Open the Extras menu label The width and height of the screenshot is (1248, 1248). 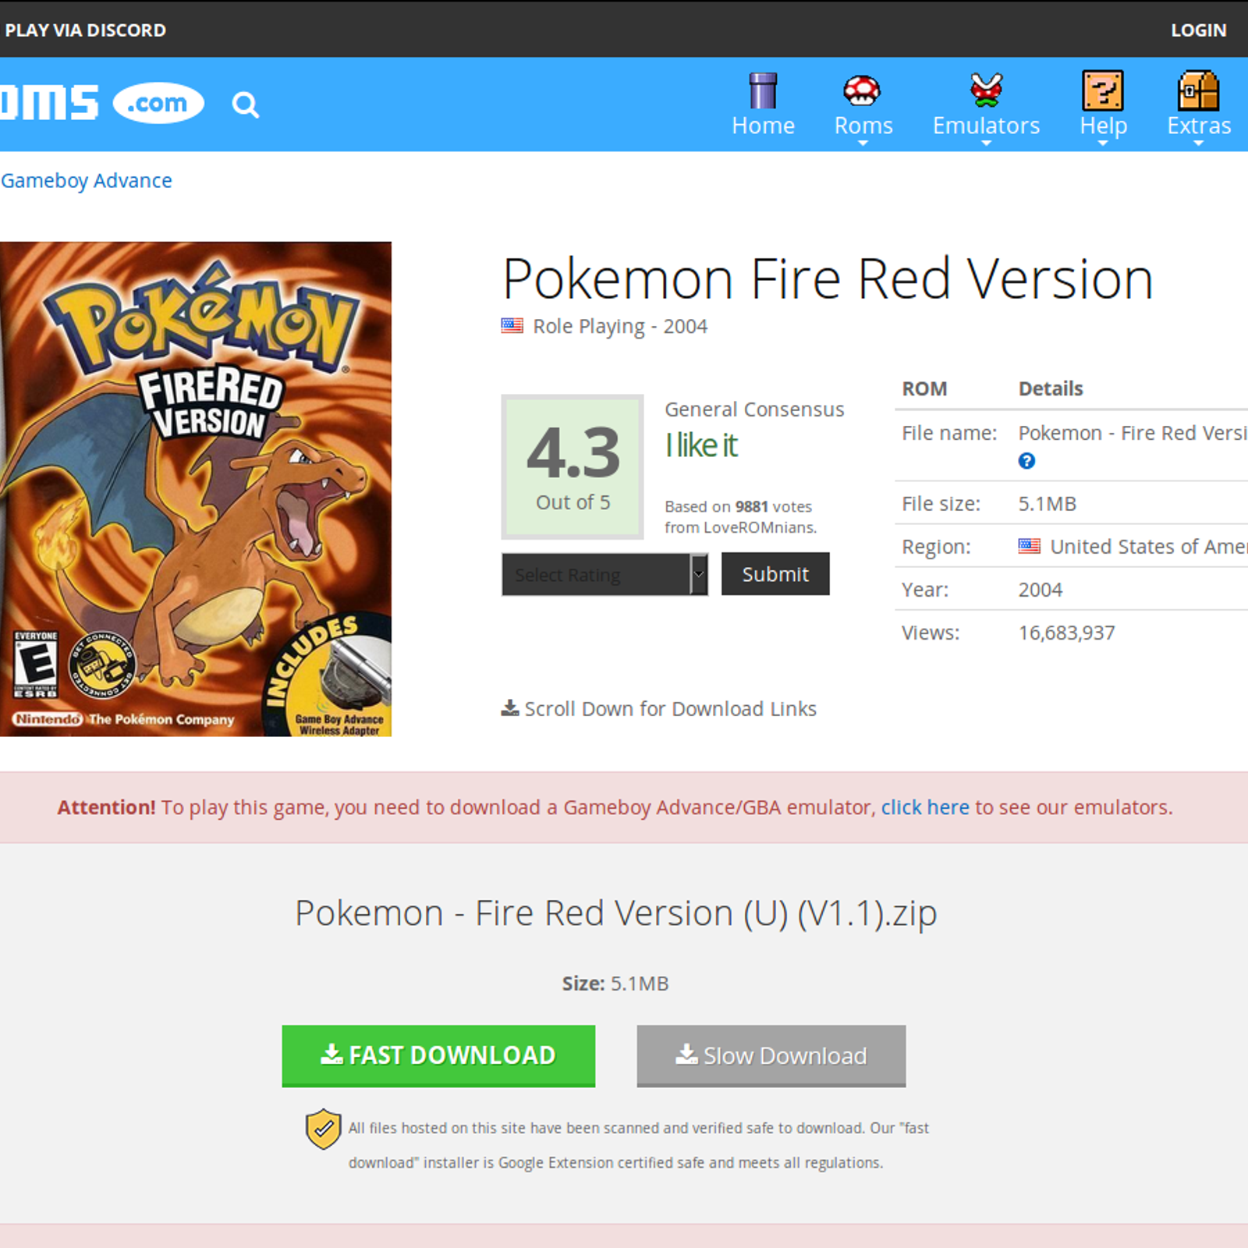[x=1199, y=126]
